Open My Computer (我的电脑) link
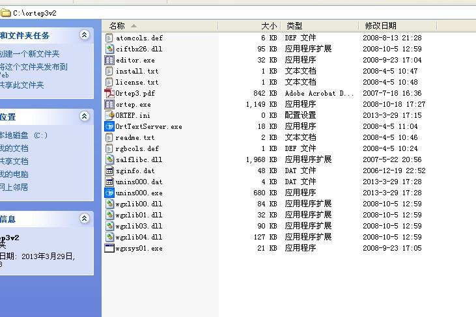The image size is (476, 317). coord(14,174)
